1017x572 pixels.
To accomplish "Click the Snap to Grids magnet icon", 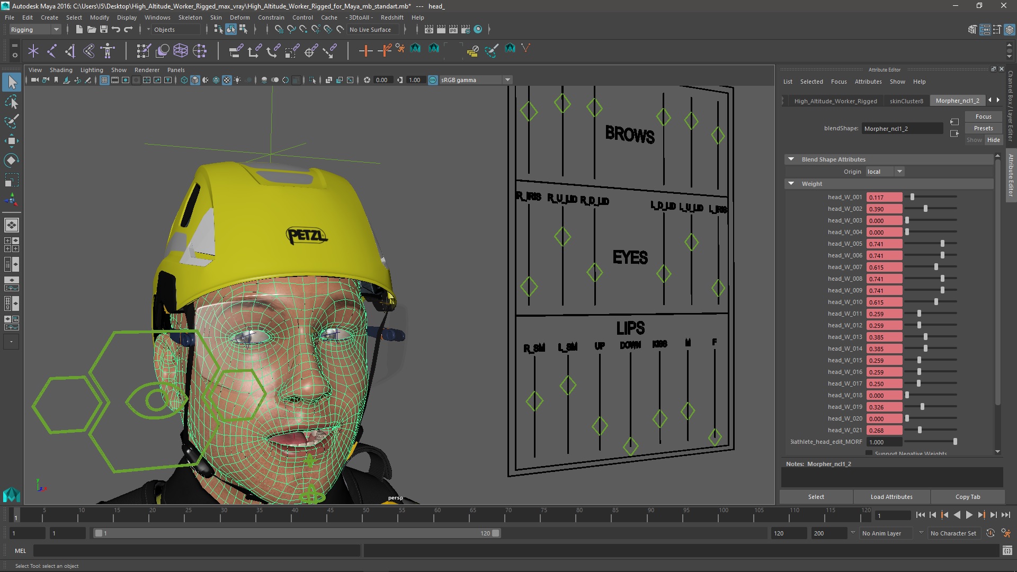I will point(279,30).
